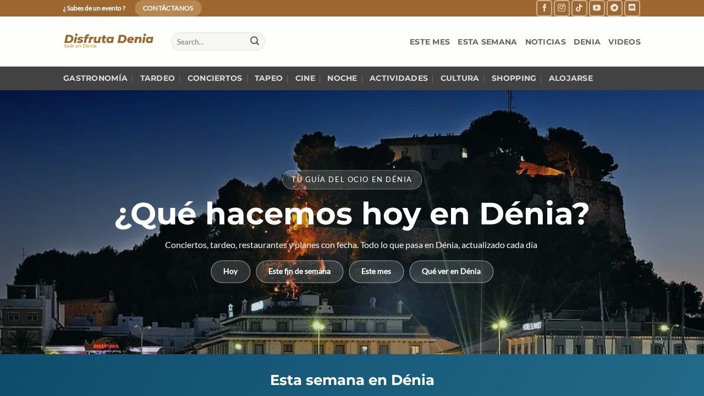704x396 pixels.
Task: Select the ACTIVIDADES category
Action: point(399,78)
